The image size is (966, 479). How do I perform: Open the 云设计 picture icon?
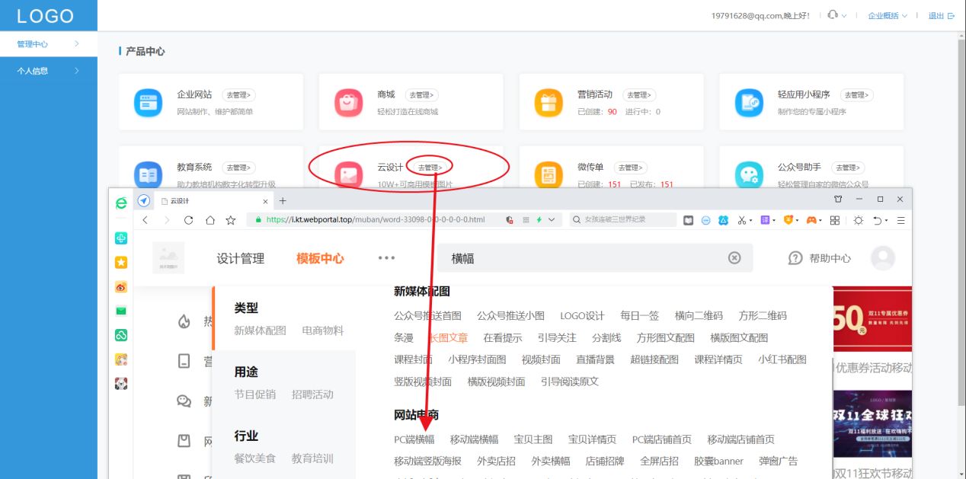(x=348, y=174)
